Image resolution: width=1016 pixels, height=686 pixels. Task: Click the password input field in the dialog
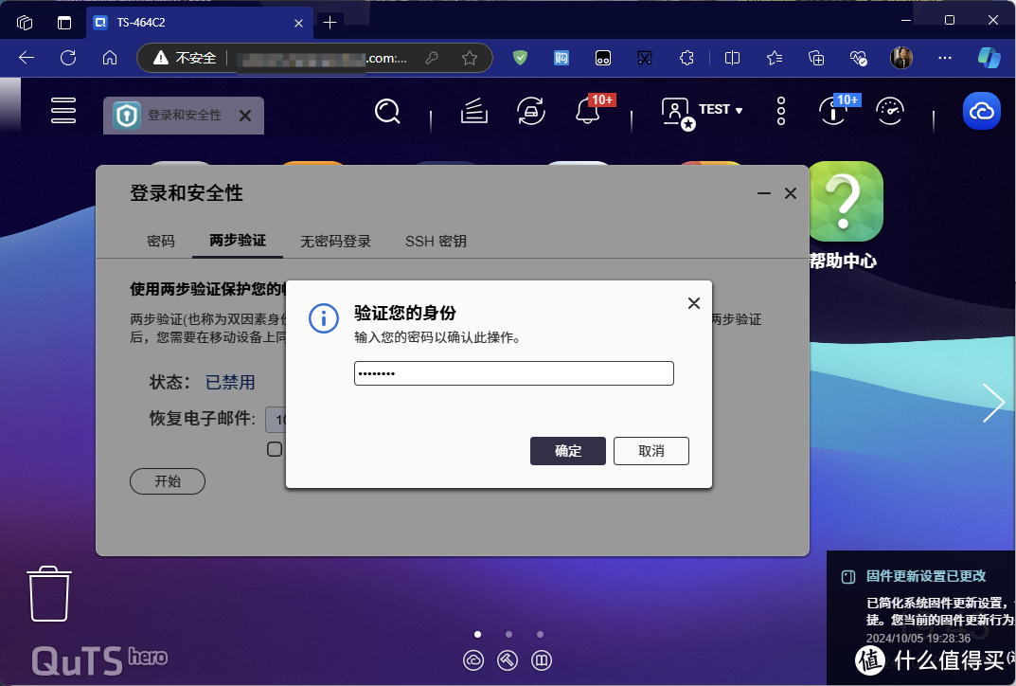513,372
